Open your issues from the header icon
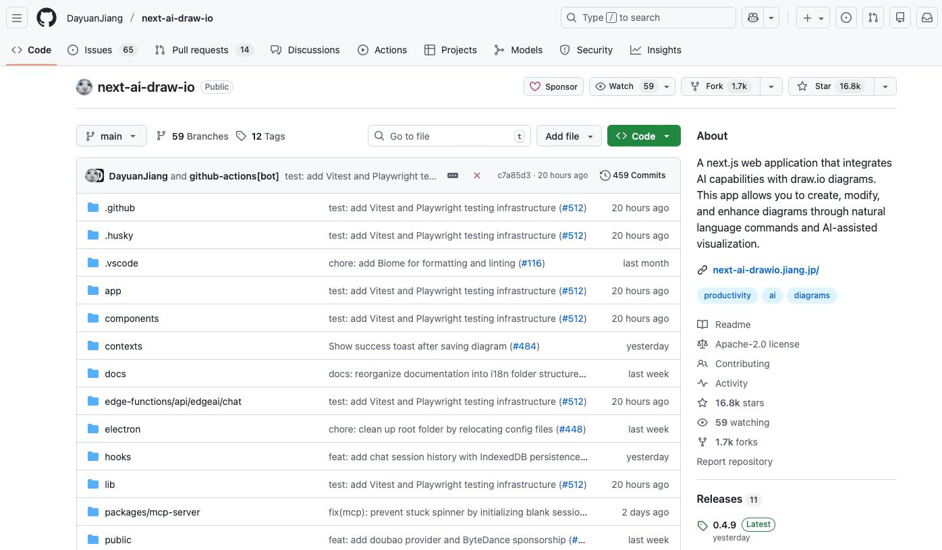Screen dimensions: 942x550 (x=846, y=18)
